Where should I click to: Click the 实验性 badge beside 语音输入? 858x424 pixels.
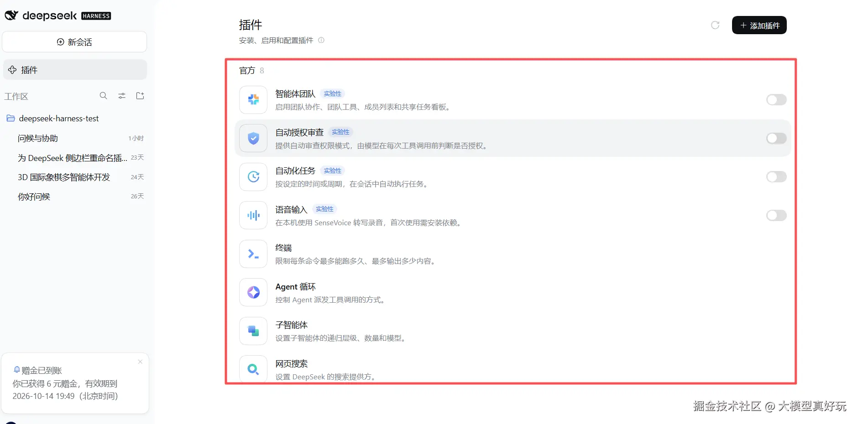(324, 209)
